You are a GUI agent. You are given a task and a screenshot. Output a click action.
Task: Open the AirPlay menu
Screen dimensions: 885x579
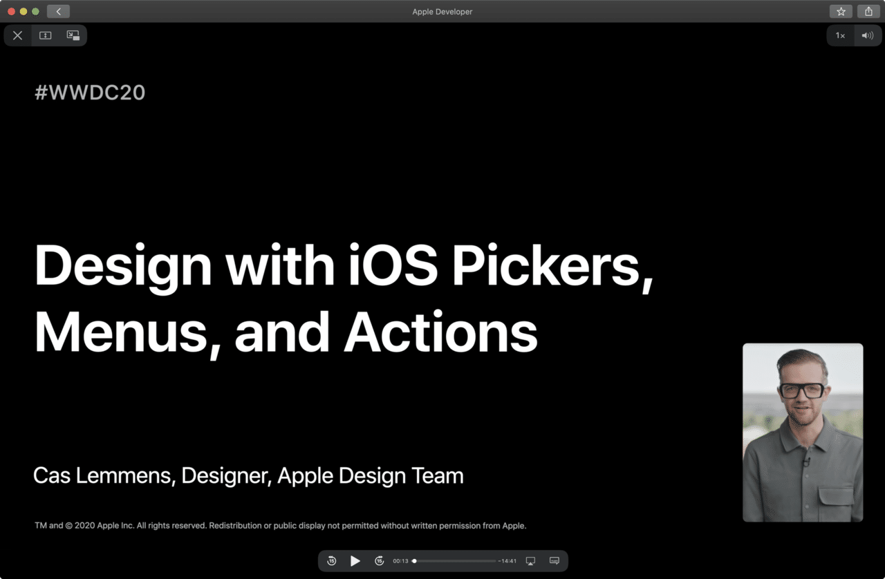(x=530, y=561)
